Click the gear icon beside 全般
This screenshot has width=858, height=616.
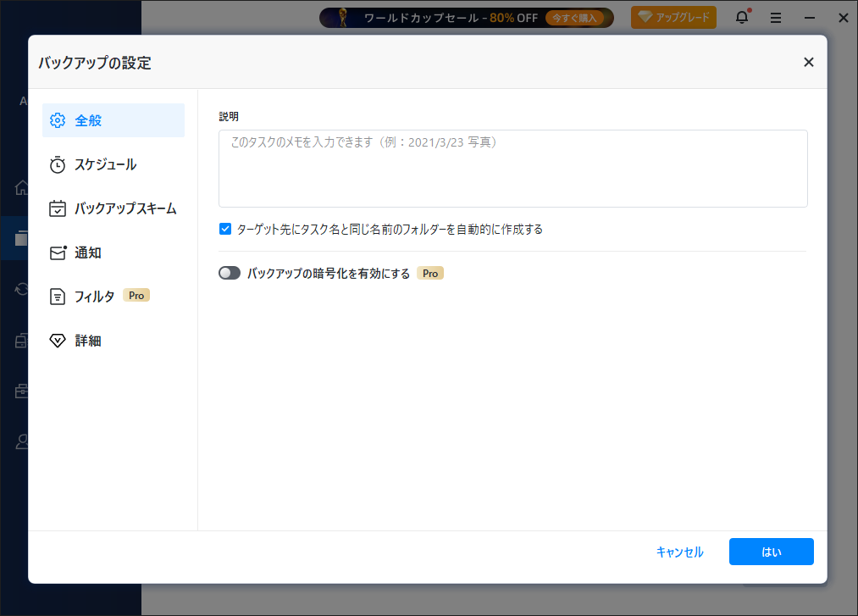(x=58, y=120)
